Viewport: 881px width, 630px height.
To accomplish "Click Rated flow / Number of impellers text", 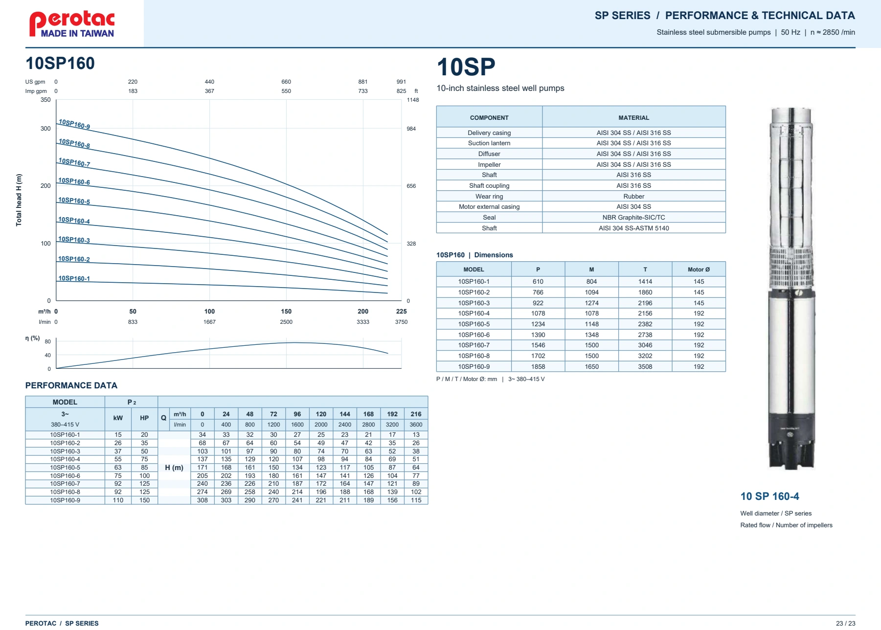I will tap(786, 525).
